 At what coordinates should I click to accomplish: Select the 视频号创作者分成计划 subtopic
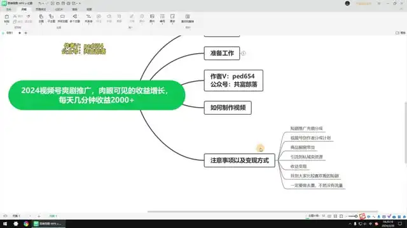tap(310, 138)
